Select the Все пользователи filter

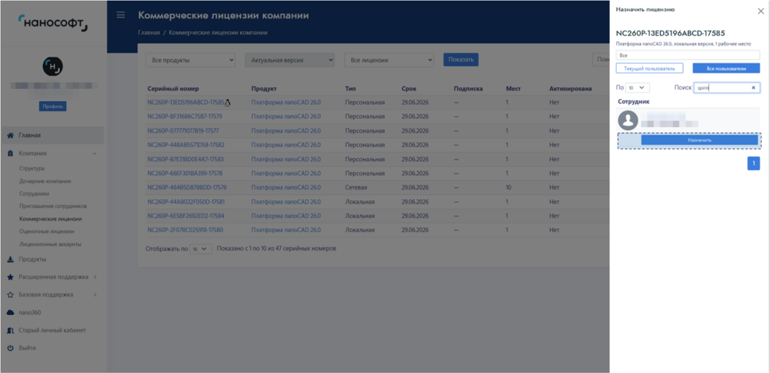[x=726, y=68]
